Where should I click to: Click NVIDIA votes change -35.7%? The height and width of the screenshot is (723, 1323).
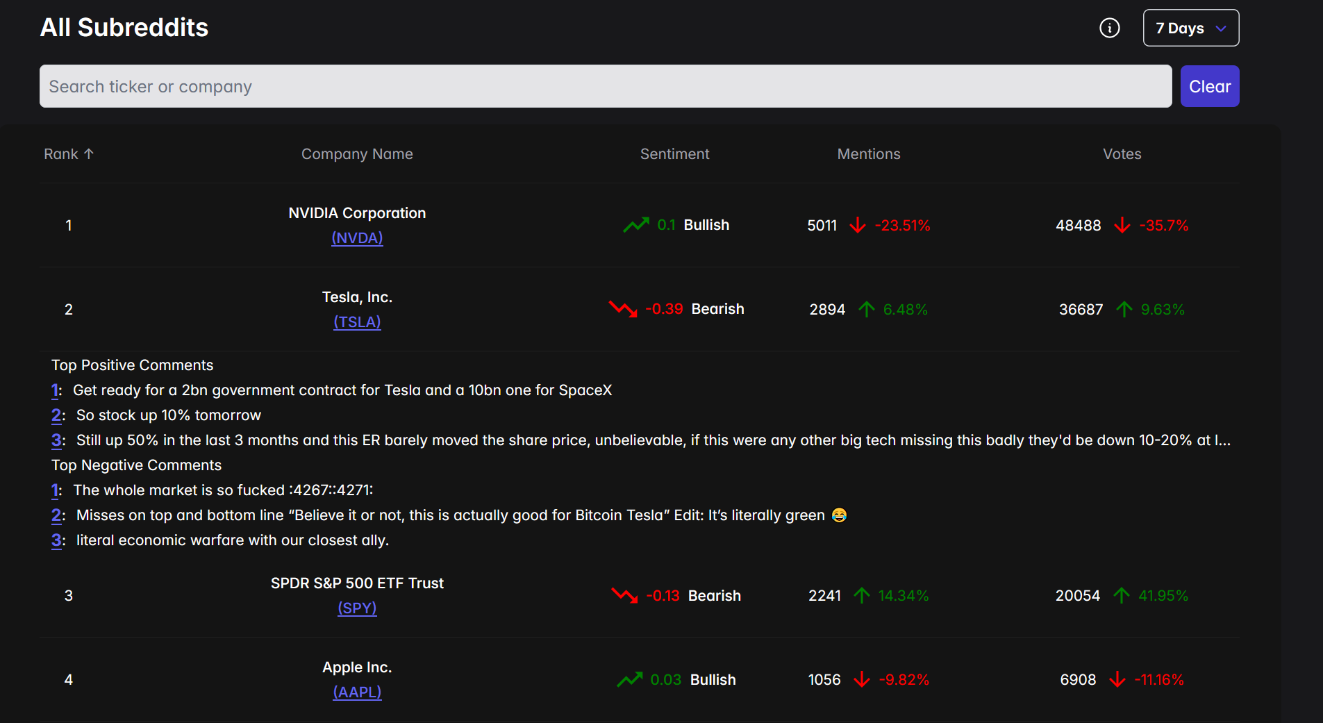click(x=1164, y=225)
